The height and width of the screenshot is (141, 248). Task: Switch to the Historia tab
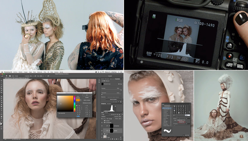(106, 112)
